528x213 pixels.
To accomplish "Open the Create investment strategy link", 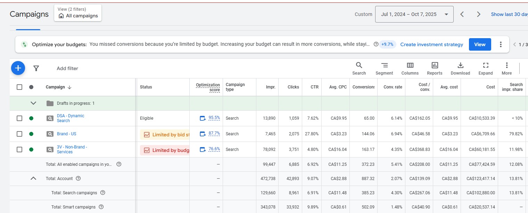I will pyautogui.click(x=432, y=44).
